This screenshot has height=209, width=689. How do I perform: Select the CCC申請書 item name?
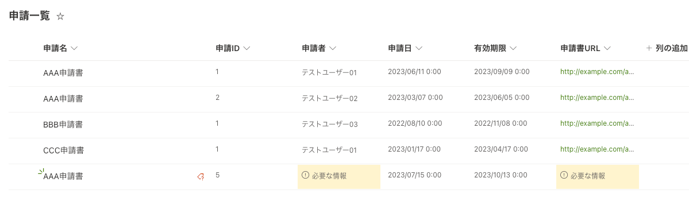pyautogui.click(x=63, y=150)
